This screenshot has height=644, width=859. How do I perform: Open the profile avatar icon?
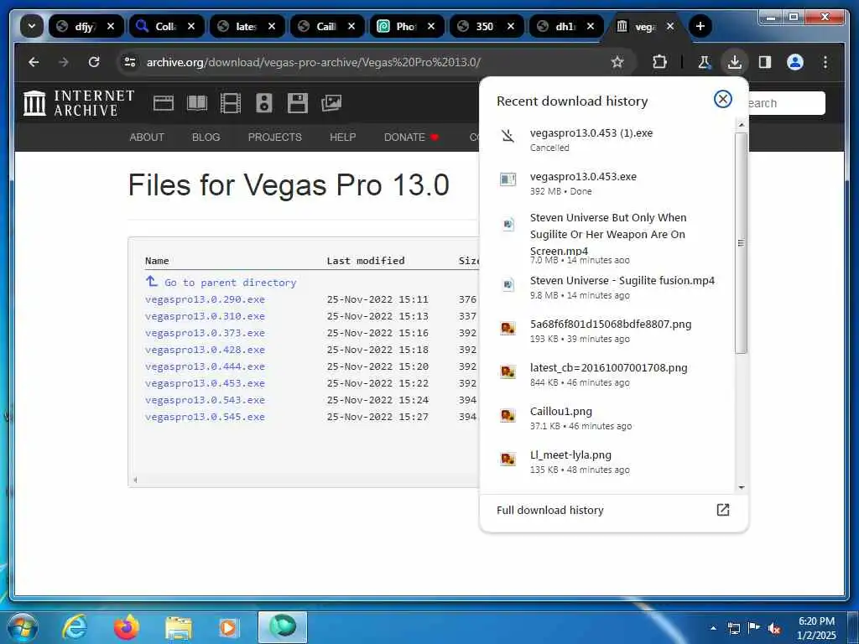point(795,62)
